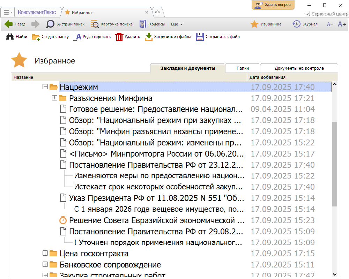This screenshot has height=279, width=349.
Task: Open Quick search magnifier icon
Action: pyautogui.click(x=50, y=24)
